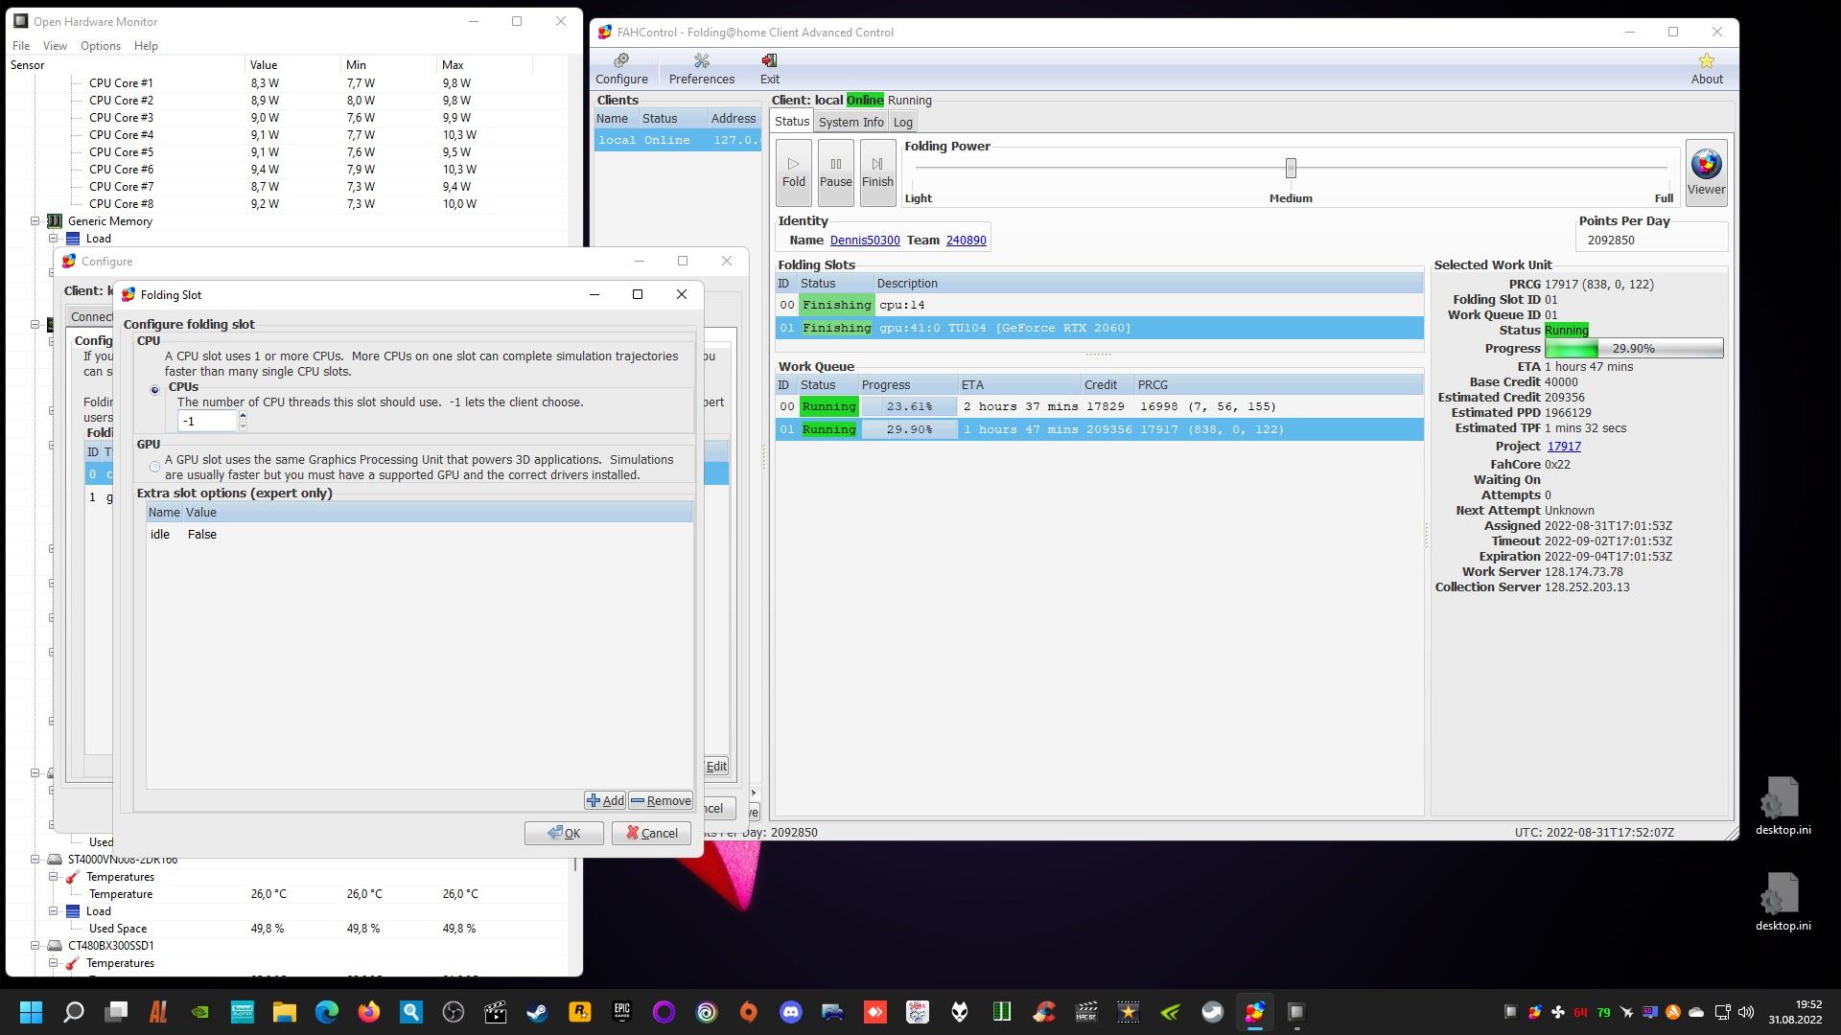Open the team 240890 link
The image size is (1841, 1035).
tap(966, 241)
